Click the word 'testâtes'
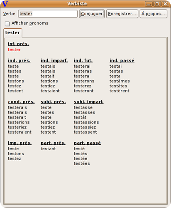This screenshot has height=208, width=171. (x=118, y=86)
